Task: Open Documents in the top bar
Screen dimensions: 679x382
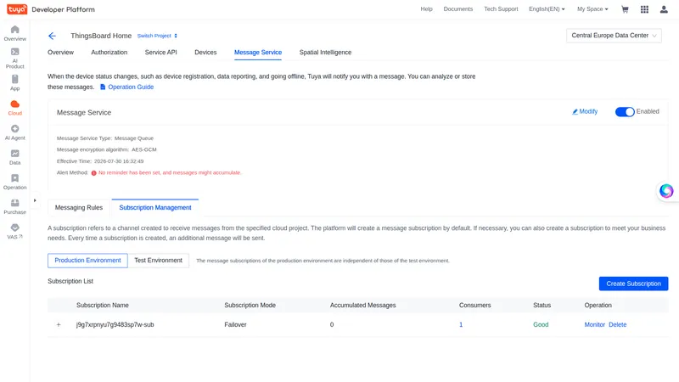Action: [x=457, y=9]
